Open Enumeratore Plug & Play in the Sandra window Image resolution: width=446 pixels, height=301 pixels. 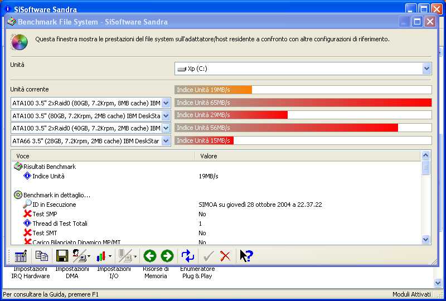197,273
